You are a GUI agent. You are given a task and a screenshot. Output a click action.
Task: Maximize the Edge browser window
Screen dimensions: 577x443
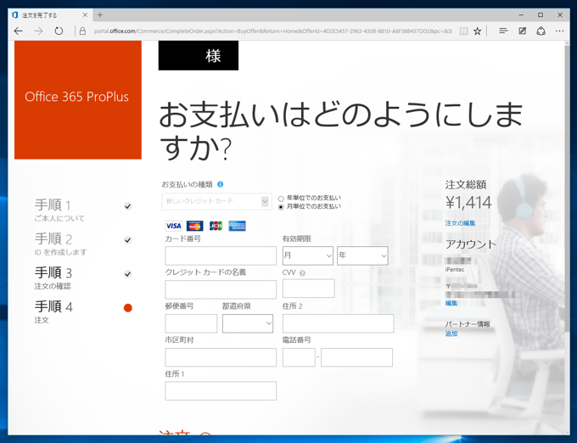(541, 15)
